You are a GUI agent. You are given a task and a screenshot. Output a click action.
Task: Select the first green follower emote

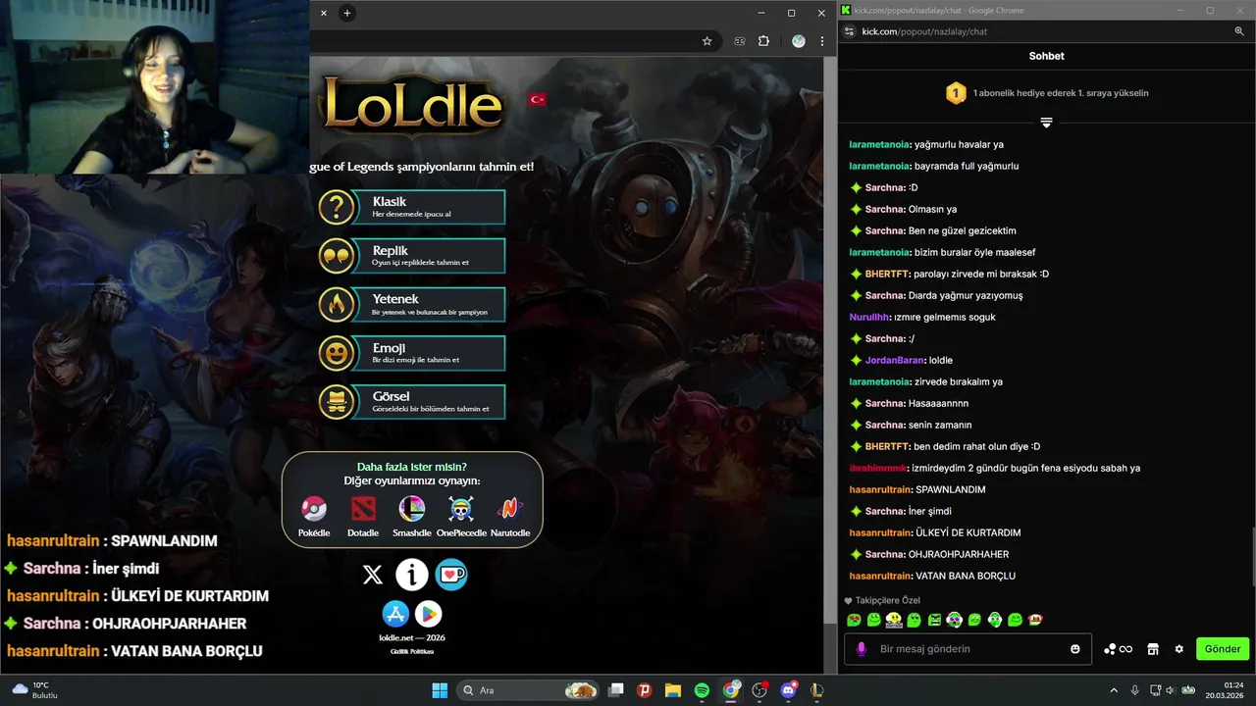pos(854,620)
